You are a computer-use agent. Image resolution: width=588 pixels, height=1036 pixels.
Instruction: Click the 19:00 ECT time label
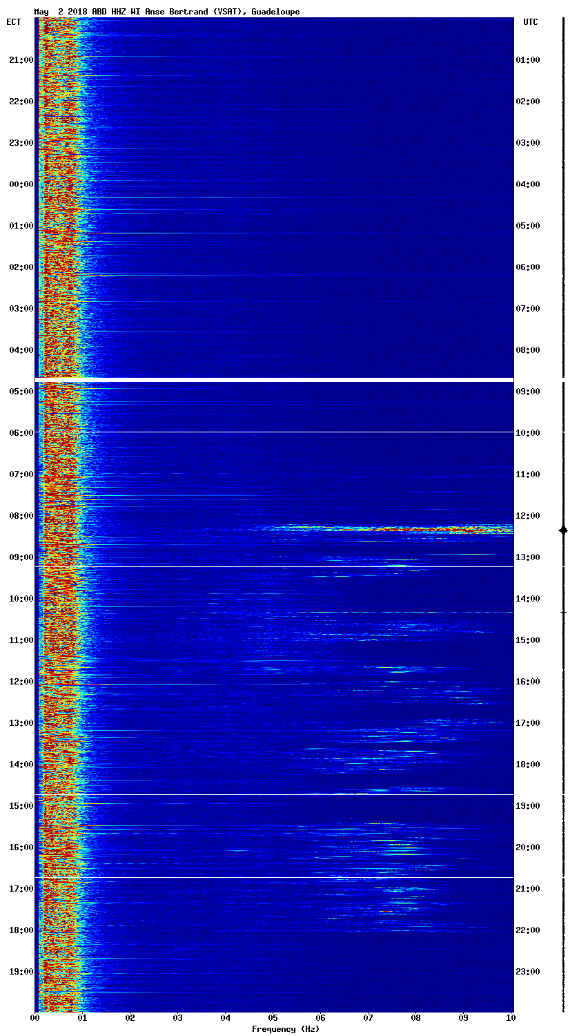tap(21, 972)
